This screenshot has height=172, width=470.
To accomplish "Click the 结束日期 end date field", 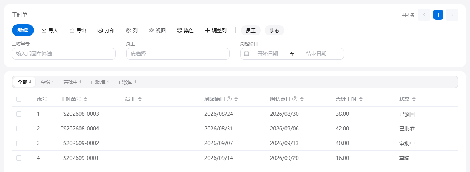I will [x=316, y=54].
